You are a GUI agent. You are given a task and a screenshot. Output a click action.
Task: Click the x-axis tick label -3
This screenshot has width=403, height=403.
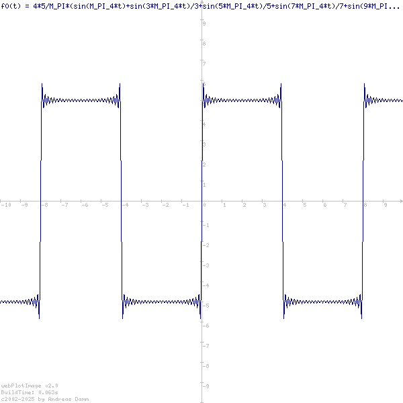(x=145, y=205)
